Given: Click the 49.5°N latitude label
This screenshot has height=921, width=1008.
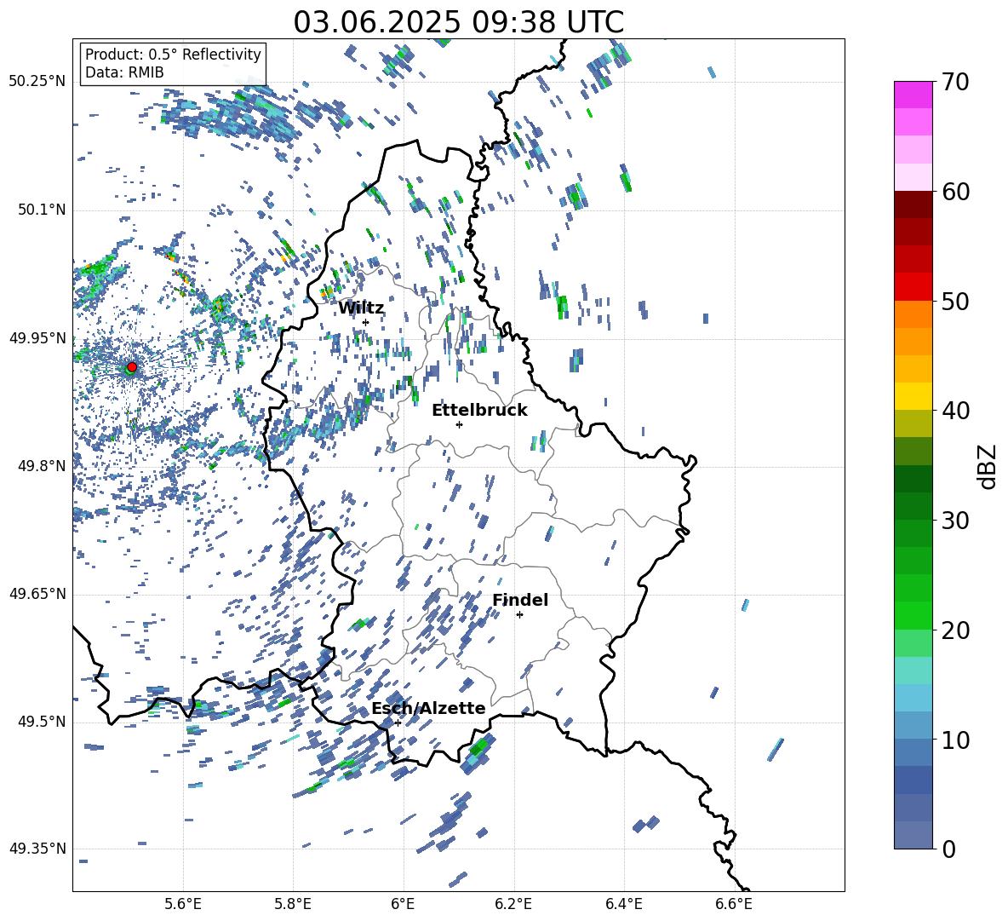Looking at the screenshot, I should coord(42,722).
